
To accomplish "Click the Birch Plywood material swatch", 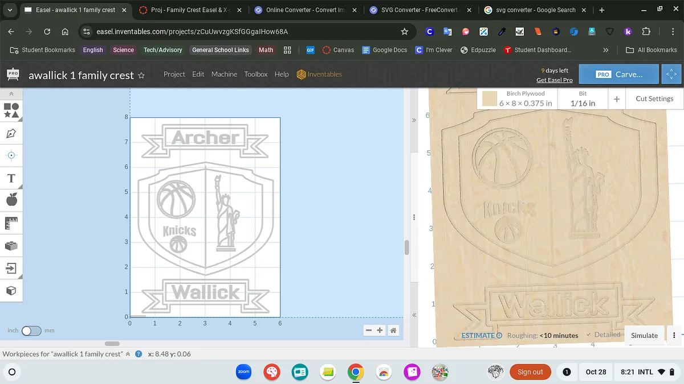I will click(x=490, y=99).
